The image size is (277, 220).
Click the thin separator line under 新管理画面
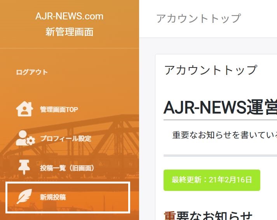tap(69, 48)
